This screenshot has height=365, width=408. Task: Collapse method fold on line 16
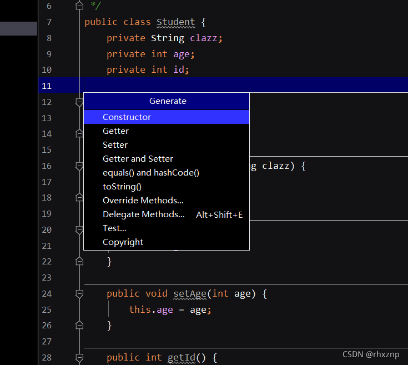tap(79, 166)
